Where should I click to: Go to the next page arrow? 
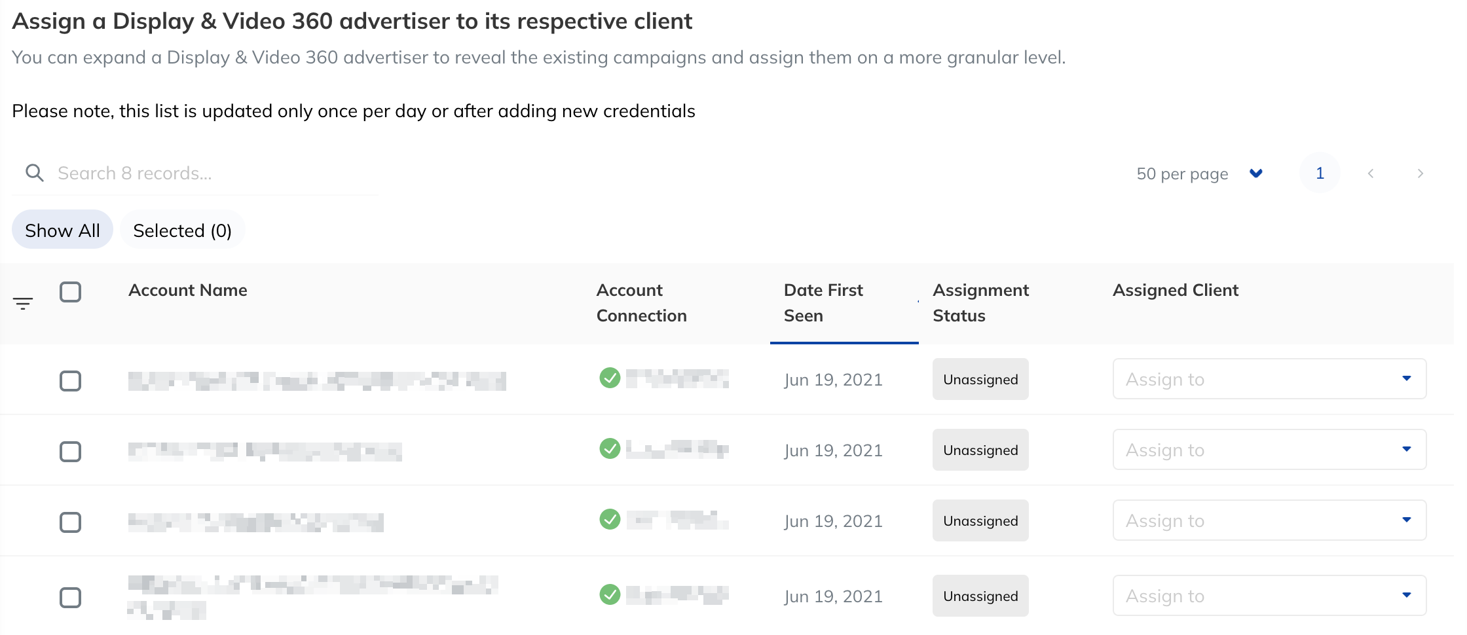(1420, 173)
